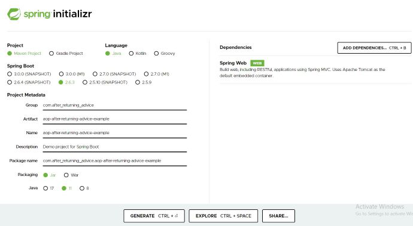Edit the Group field

[x=114, y=106]
